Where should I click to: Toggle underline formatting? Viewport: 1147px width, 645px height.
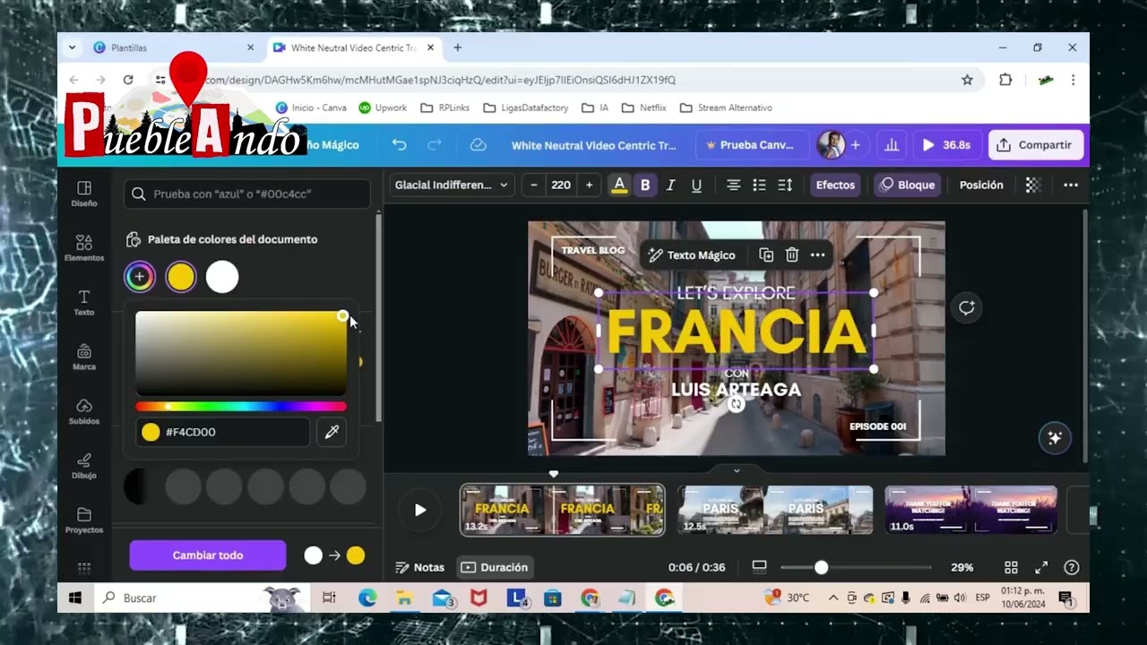pos(696,185)
